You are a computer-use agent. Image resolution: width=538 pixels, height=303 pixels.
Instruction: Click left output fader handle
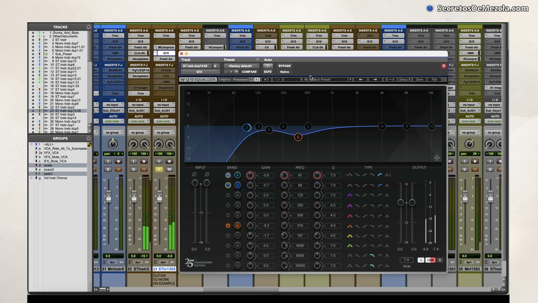point(400,203)
